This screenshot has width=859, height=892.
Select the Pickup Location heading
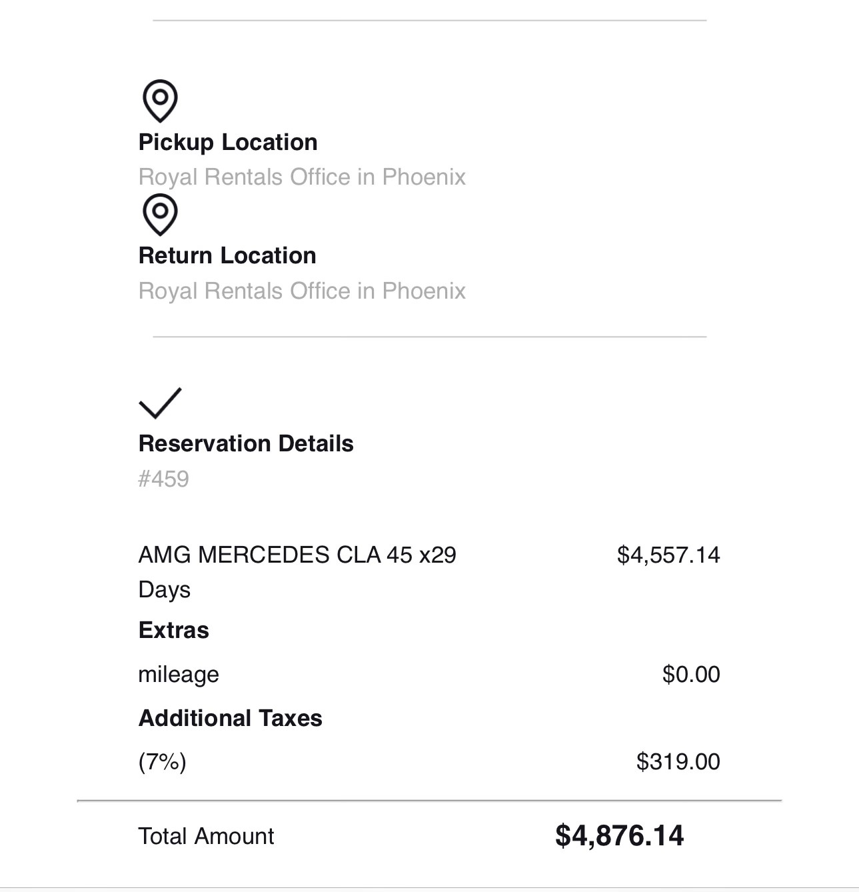pos(228,143)
